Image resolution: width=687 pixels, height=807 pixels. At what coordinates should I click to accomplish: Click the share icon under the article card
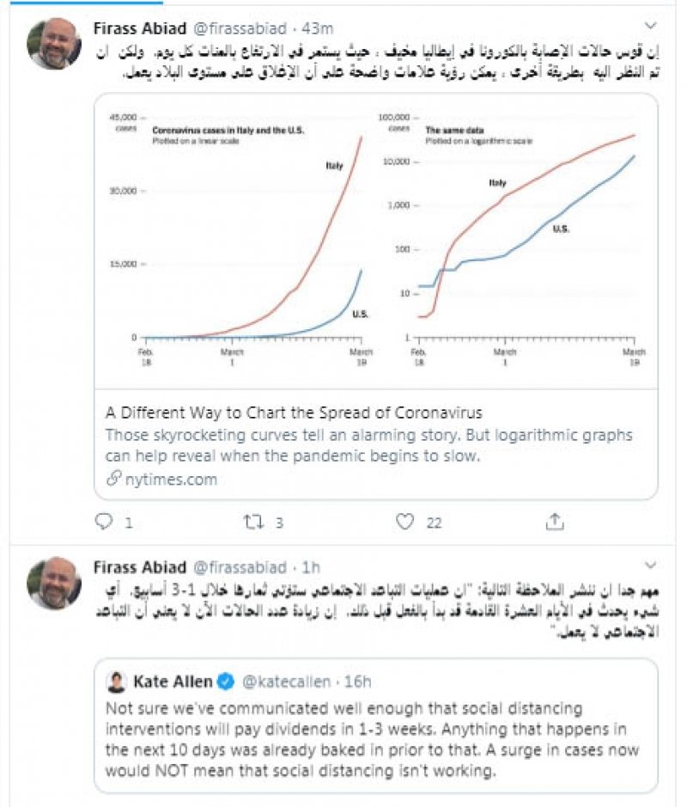pyautogui.click(x=555, y=521)
